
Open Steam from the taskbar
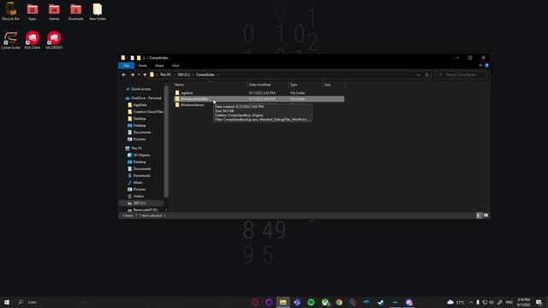380,302
